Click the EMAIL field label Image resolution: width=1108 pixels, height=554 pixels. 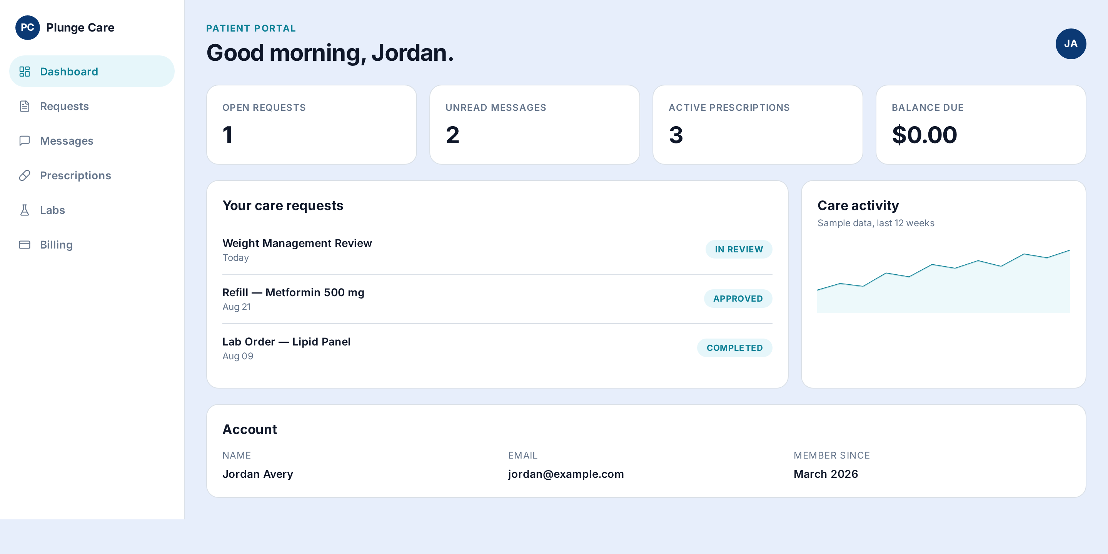[x=522, y=455]
